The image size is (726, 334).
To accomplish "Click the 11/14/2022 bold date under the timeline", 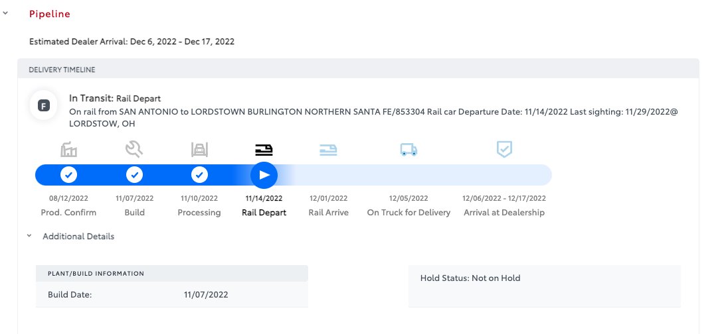I will (x=264, y=198).
